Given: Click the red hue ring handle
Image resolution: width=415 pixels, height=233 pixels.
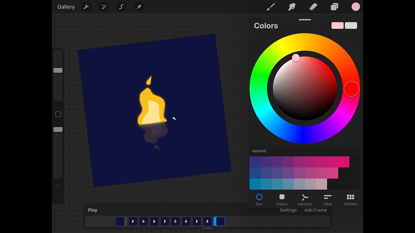Looking at the screenshot, I should [351, 89].
